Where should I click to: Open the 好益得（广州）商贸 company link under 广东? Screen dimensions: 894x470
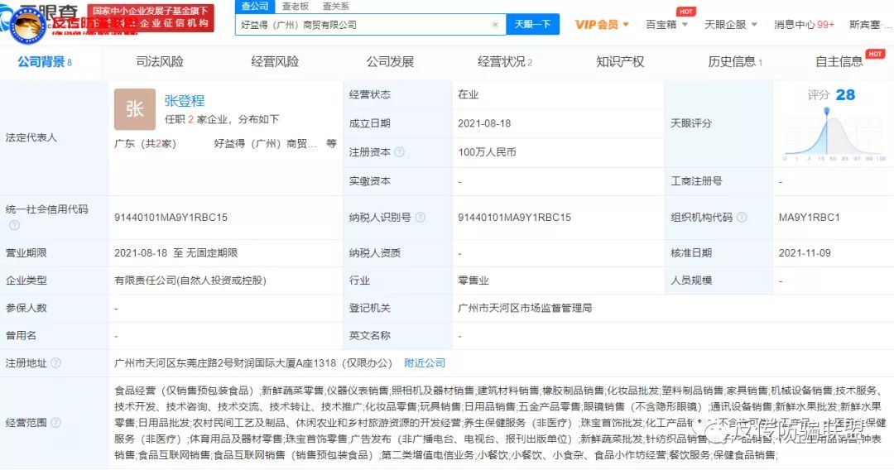pyautogui.click(x=265, y=143)
